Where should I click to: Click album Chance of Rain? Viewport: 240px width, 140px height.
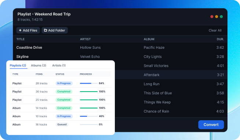click(x=156, y=111)
